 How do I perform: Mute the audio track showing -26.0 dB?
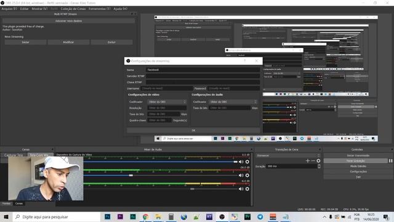[x=241, y=175]
